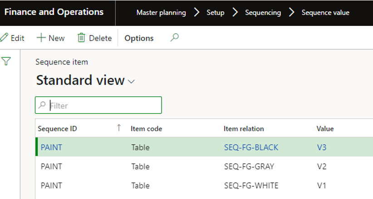Select the SEQ-FG-GRAY row
This screenshot has height=199, width=373.
coord(204,166)
